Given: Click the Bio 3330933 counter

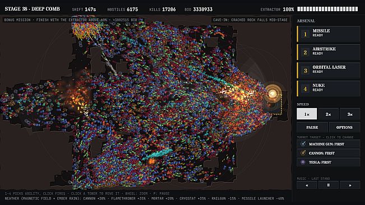Looking at the screenshot, I should click(x=198, y=10).
